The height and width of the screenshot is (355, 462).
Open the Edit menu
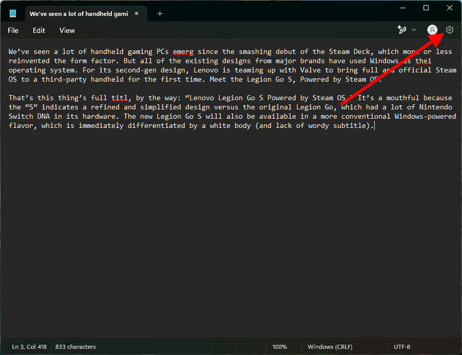(x=39, y=30)
